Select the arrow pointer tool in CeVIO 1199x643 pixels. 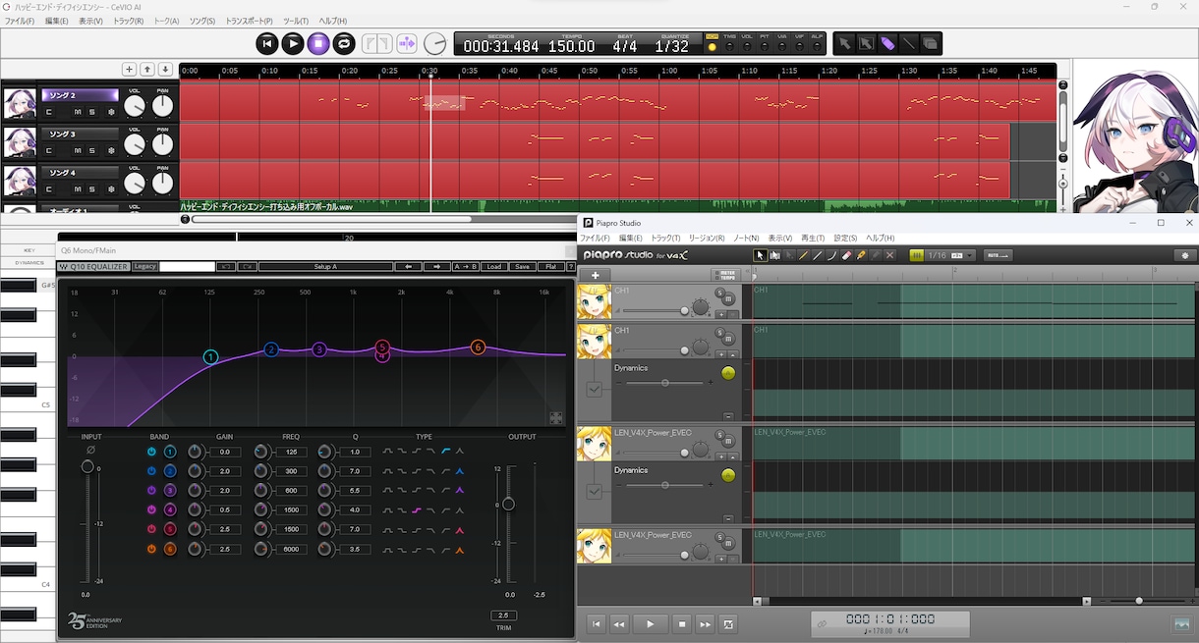click(844, 43)
